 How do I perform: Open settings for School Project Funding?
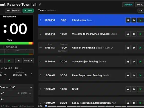click(134, 61)
